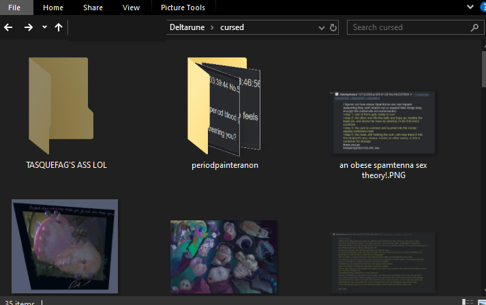Switch to details view in status bar
486x305 pixels.
tap(468, 302)
